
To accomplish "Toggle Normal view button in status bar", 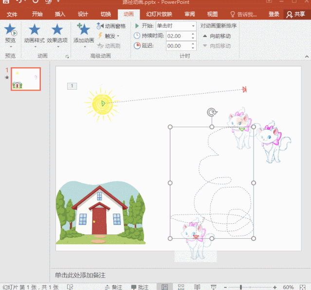I will click(165, 287).
